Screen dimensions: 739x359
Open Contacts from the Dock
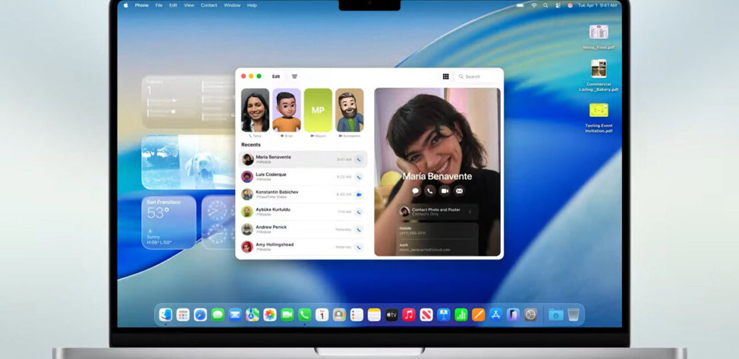[340, 314]
